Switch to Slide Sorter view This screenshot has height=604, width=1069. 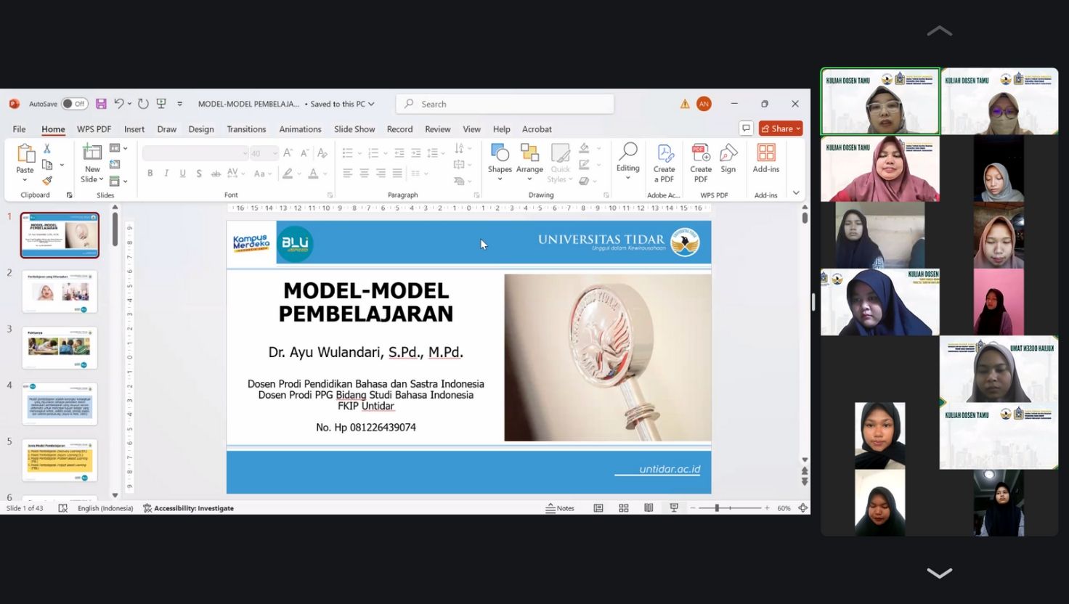click(x=624, y=508)
